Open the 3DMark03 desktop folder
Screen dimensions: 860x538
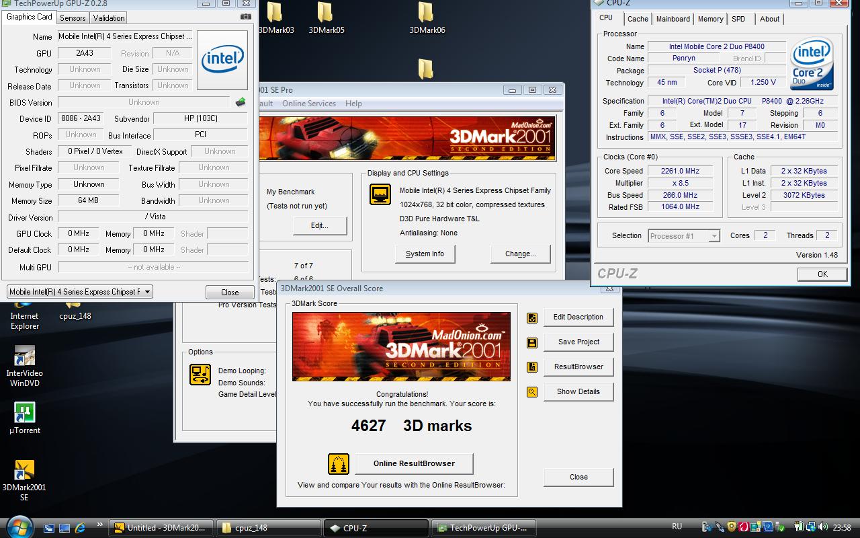click(x=275, y=19)
